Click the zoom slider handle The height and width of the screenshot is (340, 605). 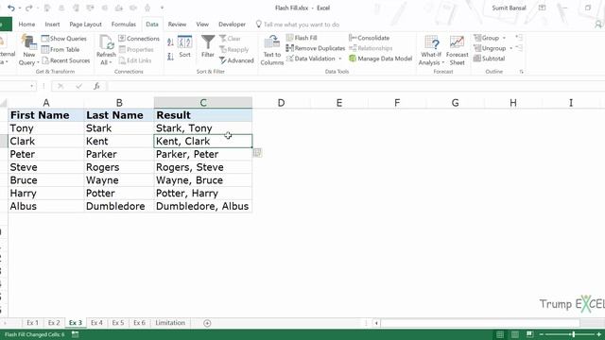574,334
